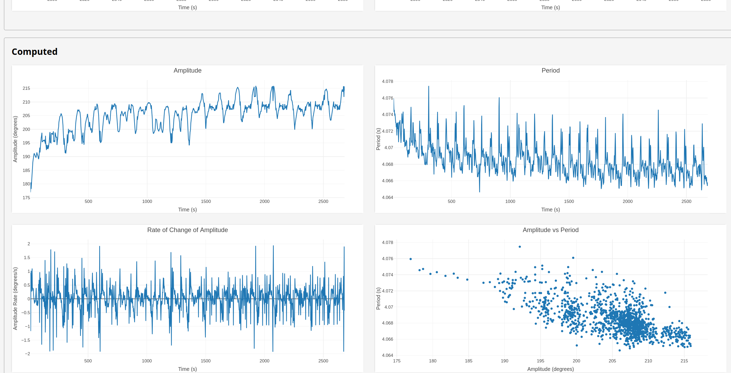Click Time (s) label under Amplitude chart

click(x=187, y=210)
